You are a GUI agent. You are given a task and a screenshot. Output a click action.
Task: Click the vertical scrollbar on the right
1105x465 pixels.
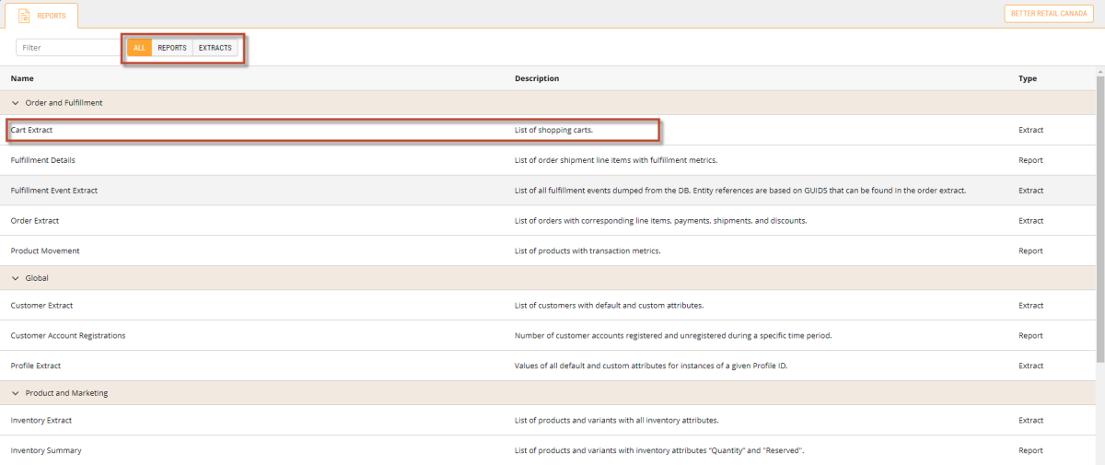click(x=1099, y=221)
